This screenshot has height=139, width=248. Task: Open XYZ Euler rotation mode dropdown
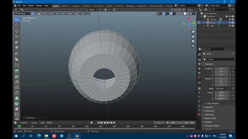point(222,89)
